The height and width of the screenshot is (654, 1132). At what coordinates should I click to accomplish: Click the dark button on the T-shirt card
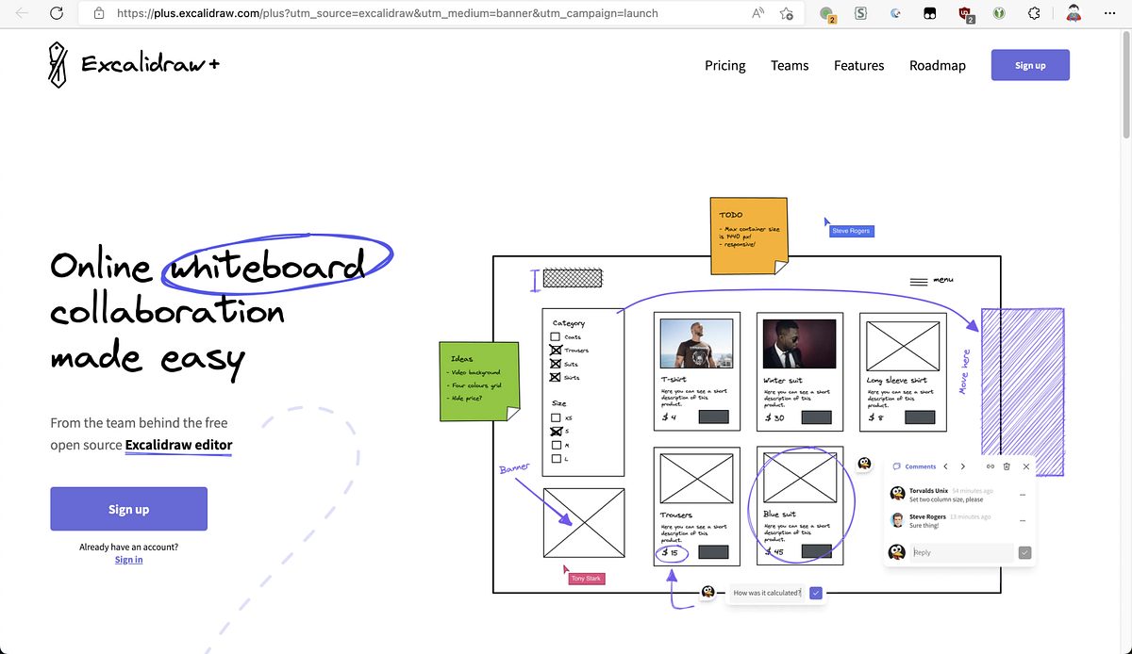coord(713,417)
